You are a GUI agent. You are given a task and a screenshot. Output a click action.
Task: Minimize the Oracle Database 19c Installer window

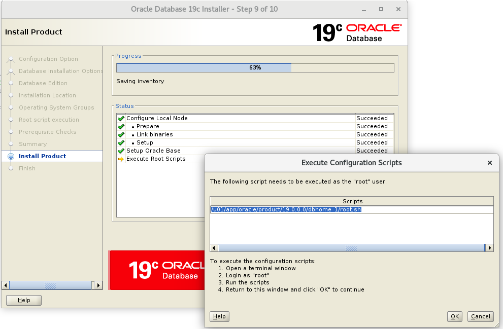[364, 10]
